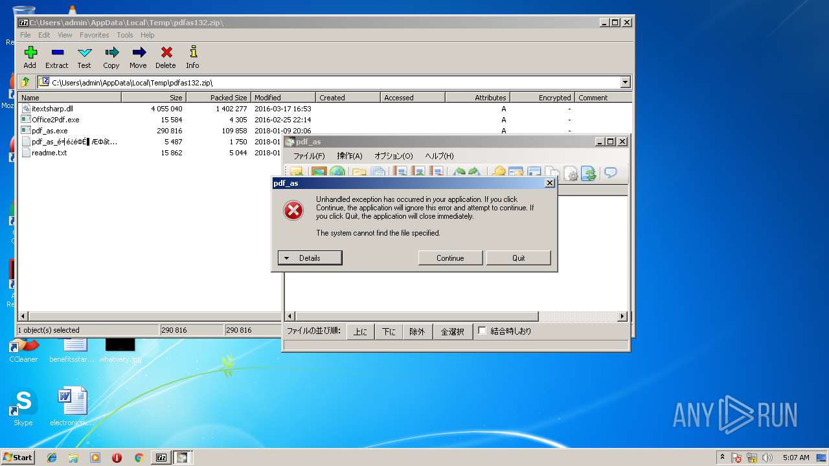Viewport: 829px width, 466px height.
Task: Click the 全選択 button in pdf_as
Action: click(453, 331)
